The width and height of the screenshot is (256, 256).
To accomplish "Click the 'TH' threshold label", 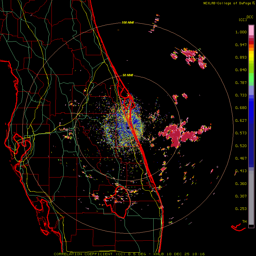I will point(244,222).
